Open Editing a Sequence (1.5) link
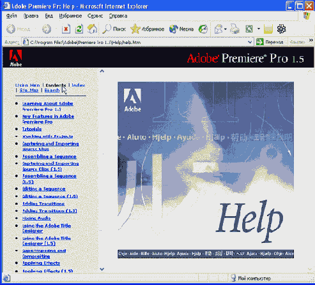The width and height of the screenshot is (315, 285). click(50, 196)
